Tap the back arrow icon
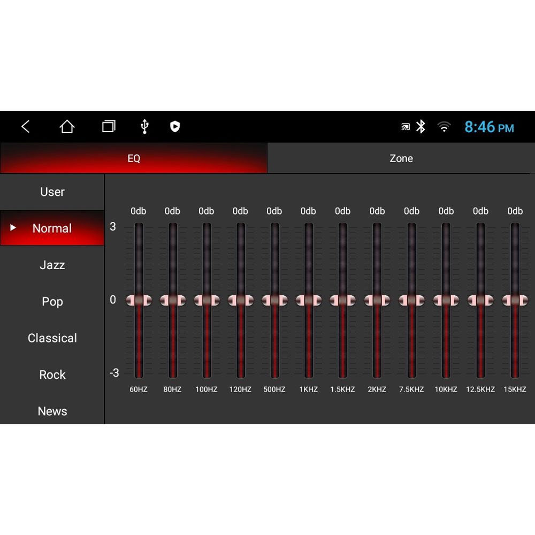This screenshot has height=535, width=535. coord(26,127)
